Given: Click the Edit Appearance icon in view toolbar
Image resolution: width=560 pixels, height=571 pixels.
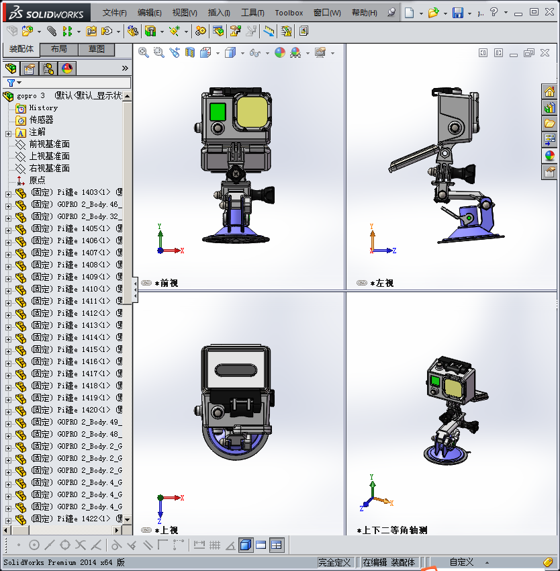Looking at the screenshot, I should pos(279,52).
